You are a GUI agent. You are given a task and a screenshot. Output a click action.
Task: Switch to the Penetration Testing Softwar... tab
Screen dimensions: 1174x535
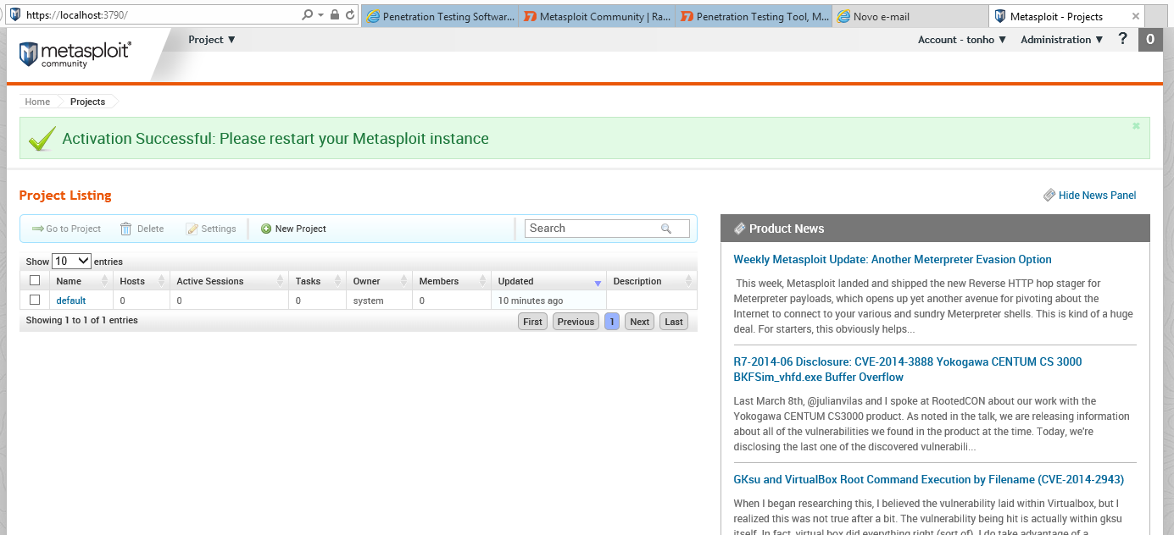click(440, 16)
